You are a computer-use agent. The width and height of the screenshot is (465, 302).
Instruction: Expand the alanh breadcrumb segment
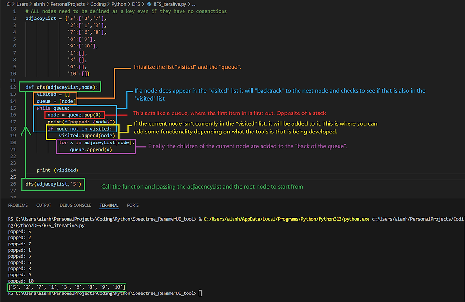[x=39, y=4]
